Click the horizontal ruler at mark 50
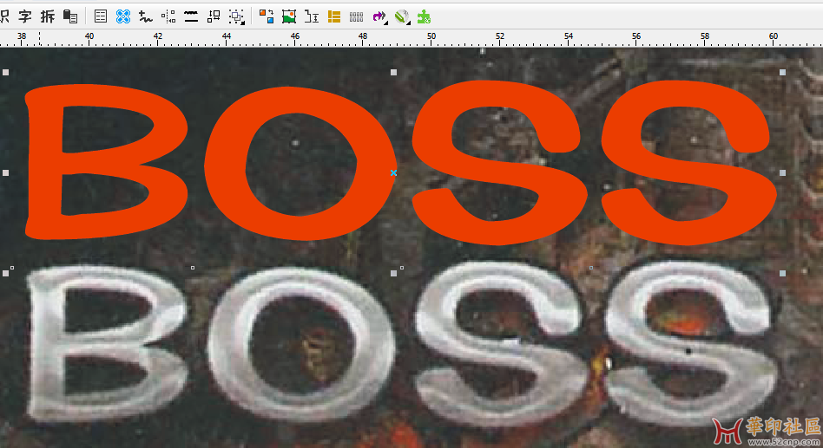Screen dimensions: 823x448 [431, 38]
